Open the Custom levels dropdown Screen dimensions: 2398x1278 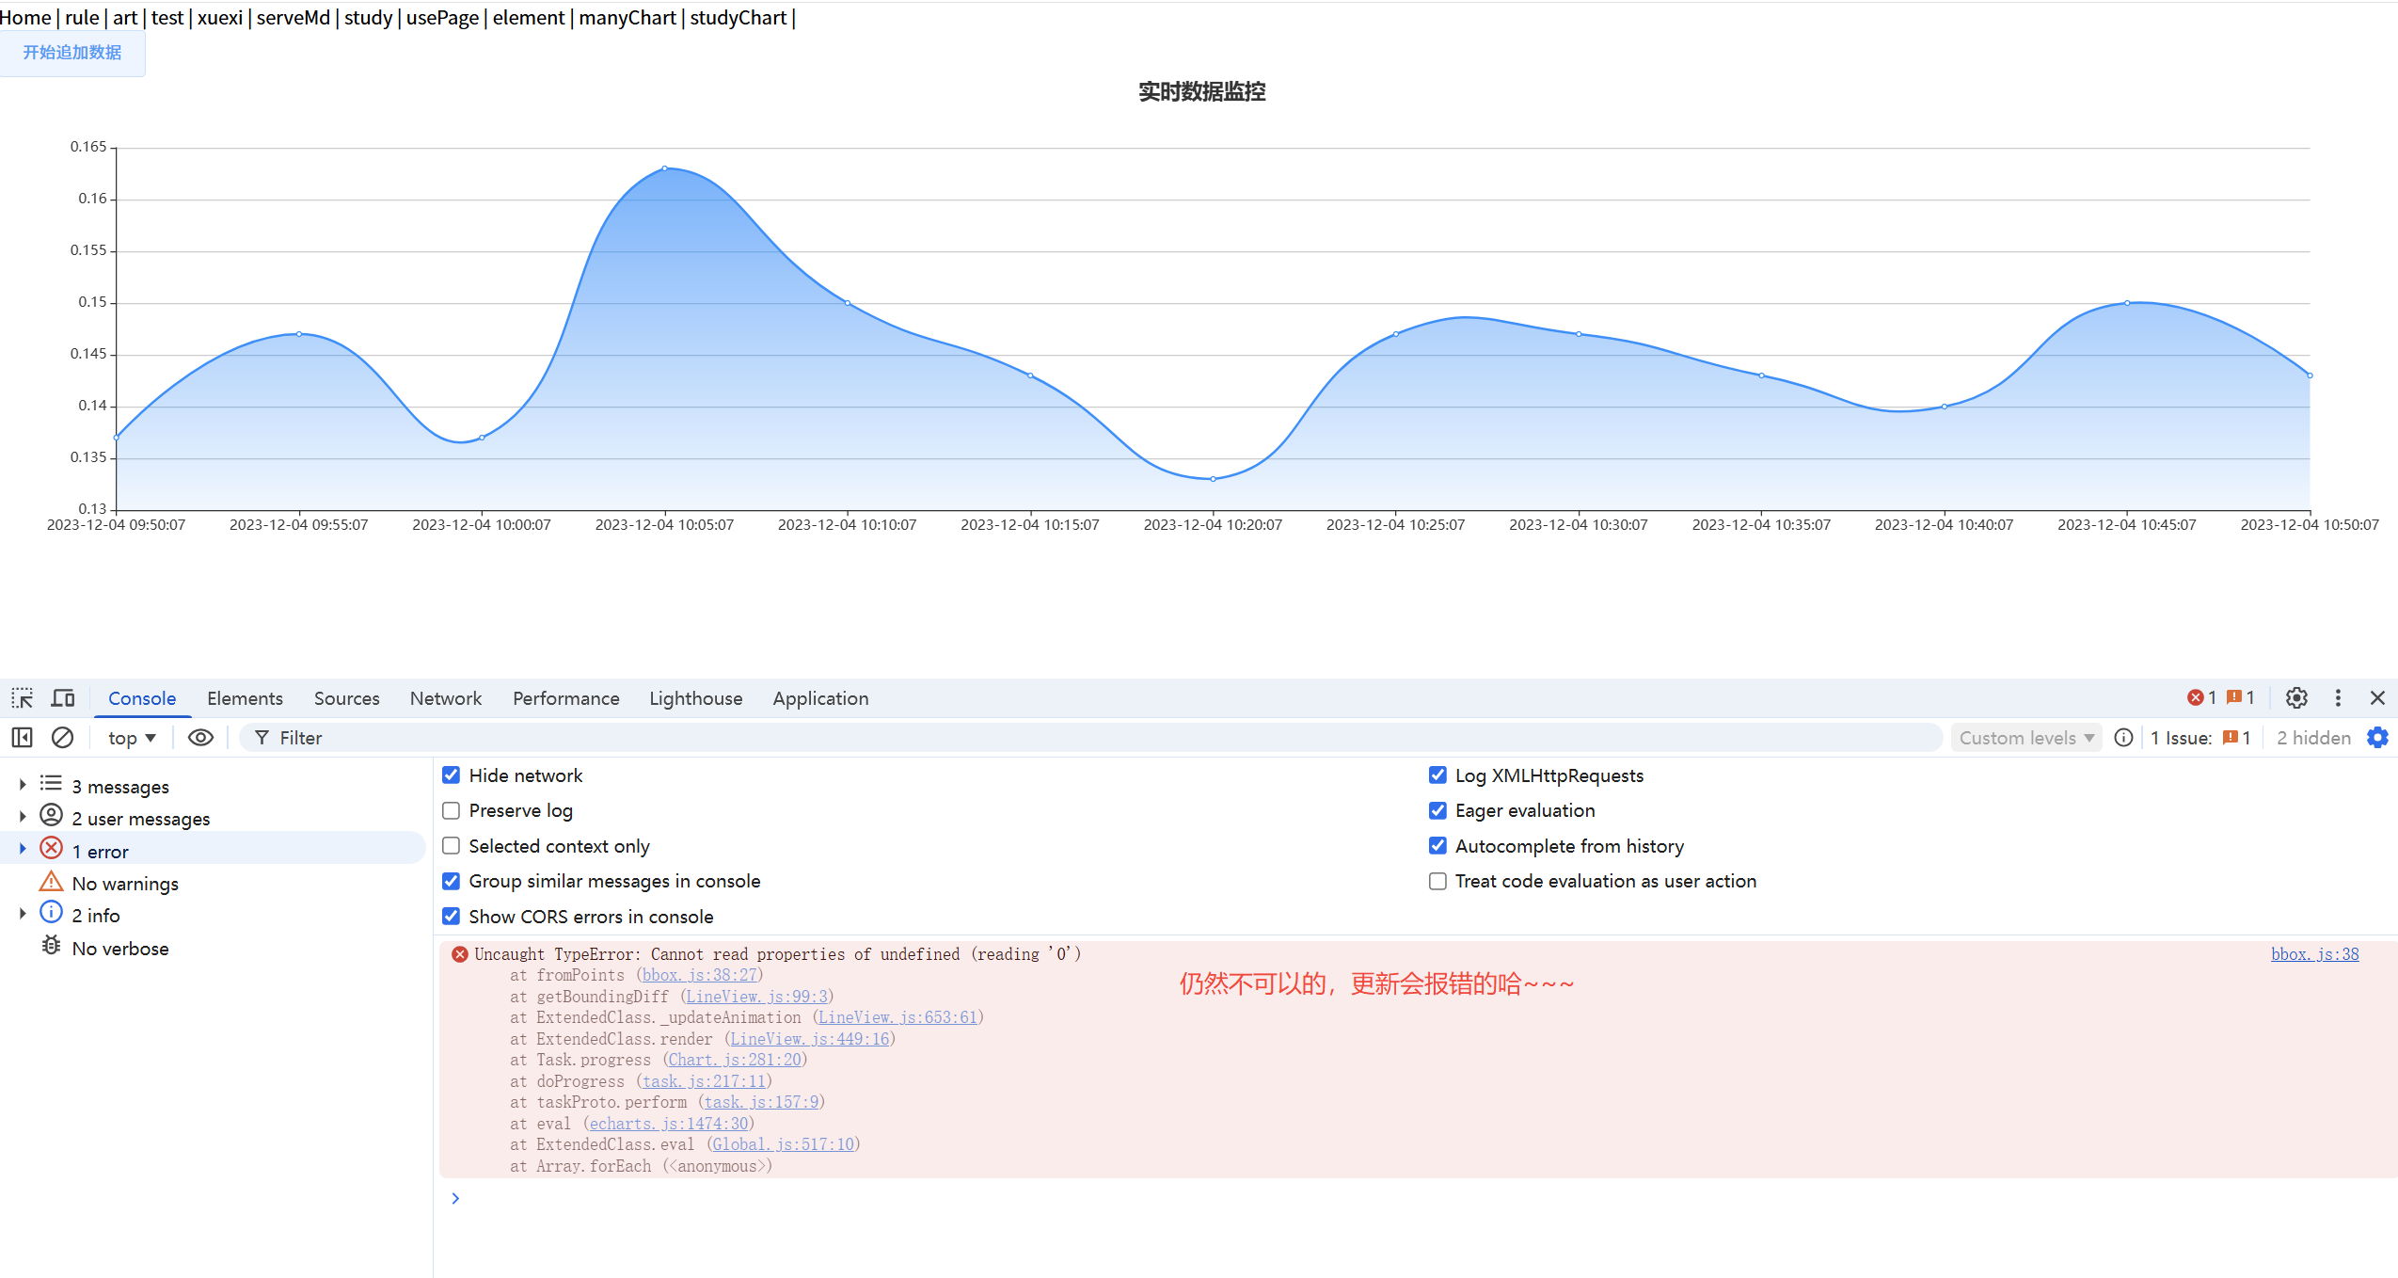pyautogui.click(x=2025, y=738)
